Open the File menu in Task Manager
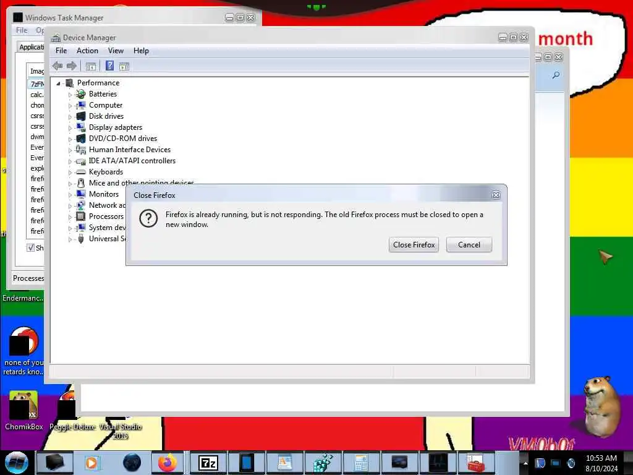 (22, 30)
